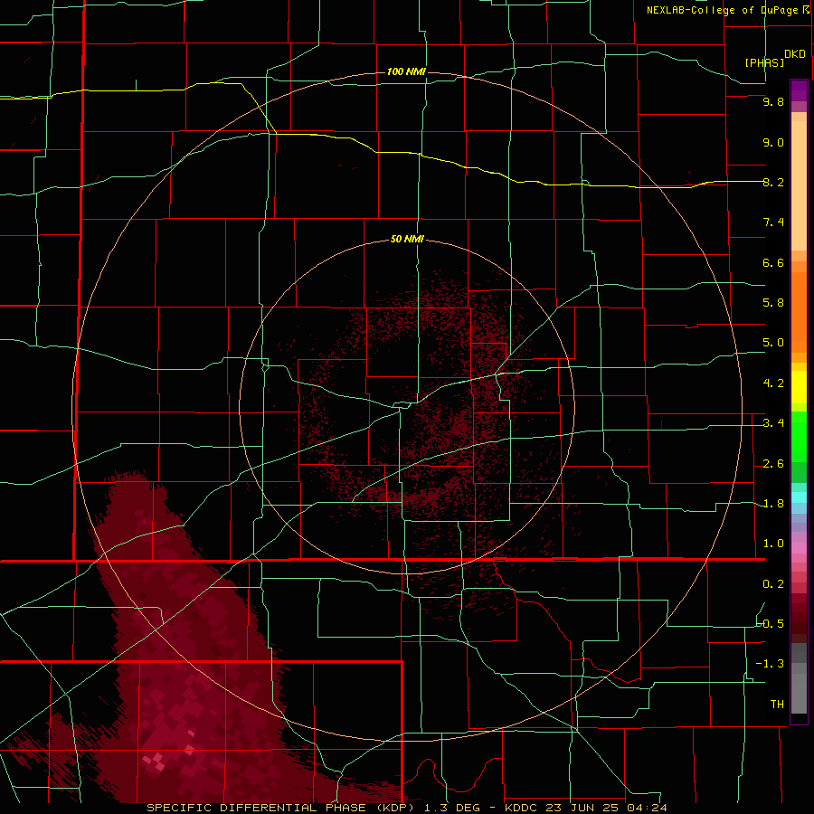Select the 100 NMI range ring label
The height and width of the screenshot is (814, 814).
406,71
